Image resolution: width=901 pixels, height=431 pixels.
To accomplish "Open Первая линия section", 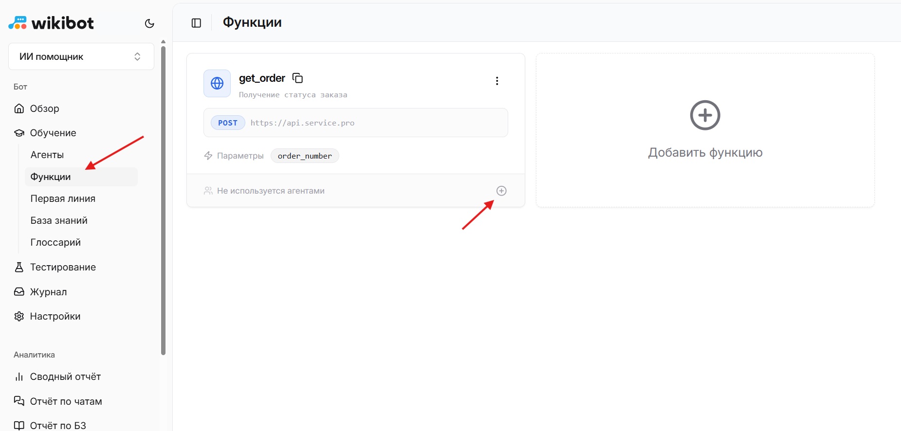I will 63,198.
